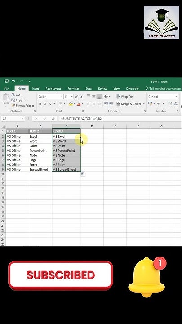Image resolution: width=182 pixels, height=324 pixels.
Task: Open the Font dialog launcher
Action: pyautogui.click(x=83, y=111)
